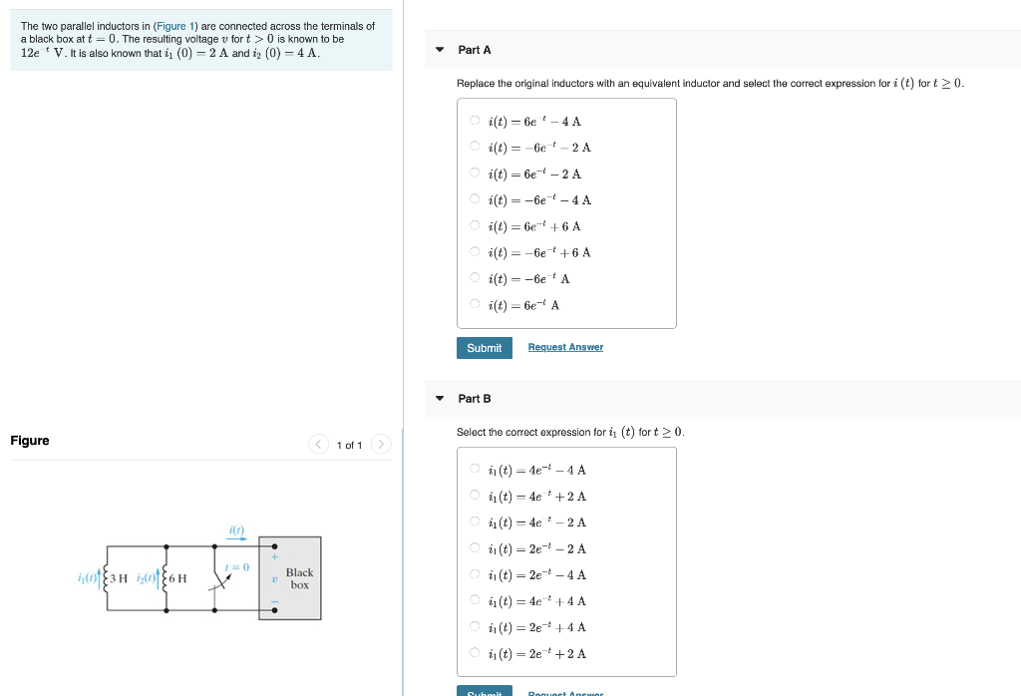The width and height of the screenshot is (1021, 696).
Task: Select answer i1(t) = 4e^−t − 4 A
Action: click(475, 469)
